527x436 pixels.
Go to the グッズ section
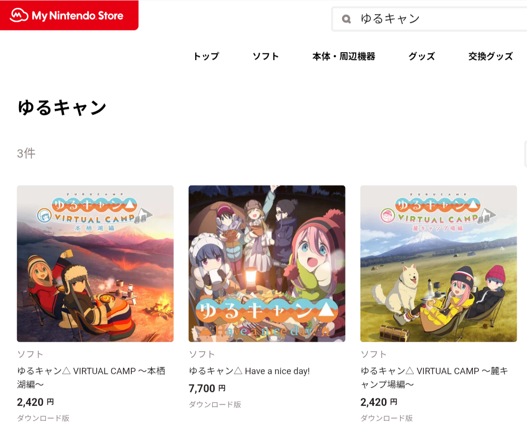coord(422,56)
